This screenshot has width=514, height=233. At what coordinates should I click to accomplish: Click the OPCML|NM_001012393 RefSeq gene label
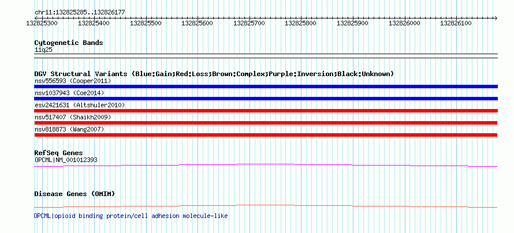click(x=66, y=160)
